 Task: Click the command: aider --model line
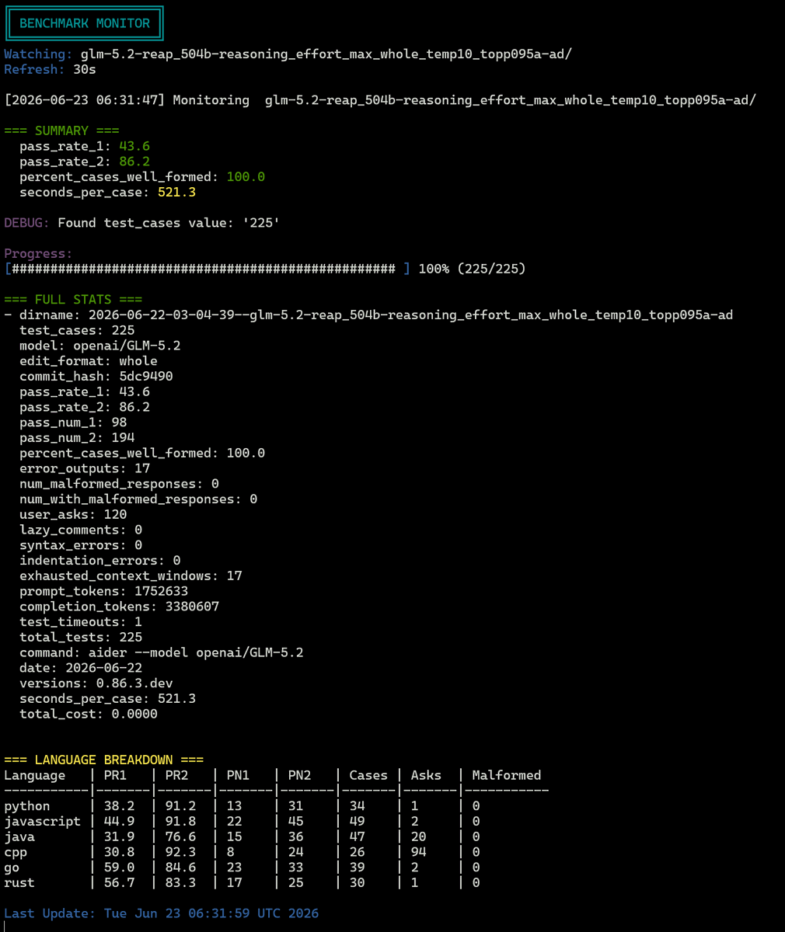coord(162,652)
